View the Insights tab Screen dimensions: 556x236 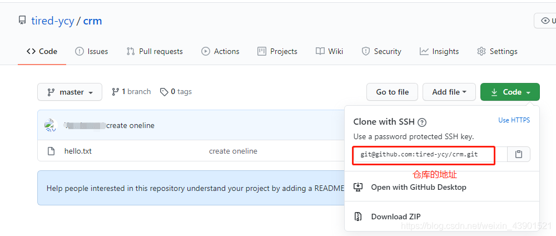439,51
